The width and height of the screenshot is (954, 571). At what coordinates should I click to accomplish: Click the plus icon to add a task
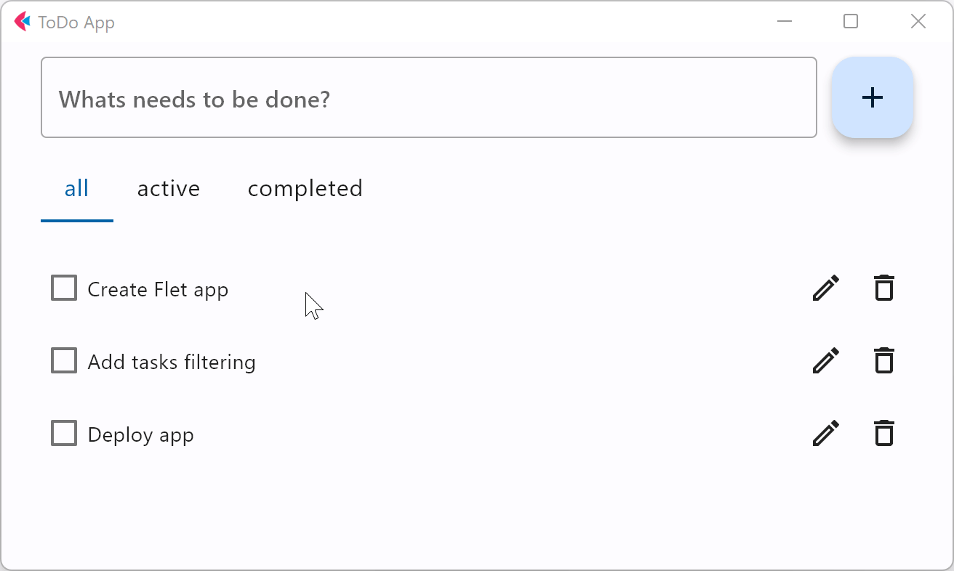872,97
